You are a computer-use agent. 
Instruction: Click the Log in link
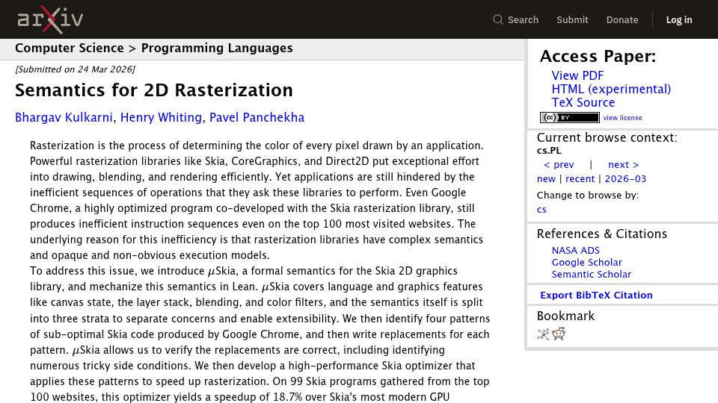679,19
